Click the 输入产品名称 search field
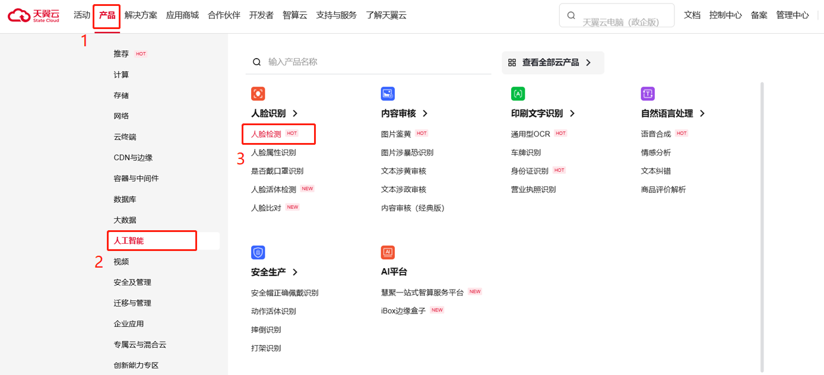The height and width of the screenshot is (375, 824). coord(368,62)
